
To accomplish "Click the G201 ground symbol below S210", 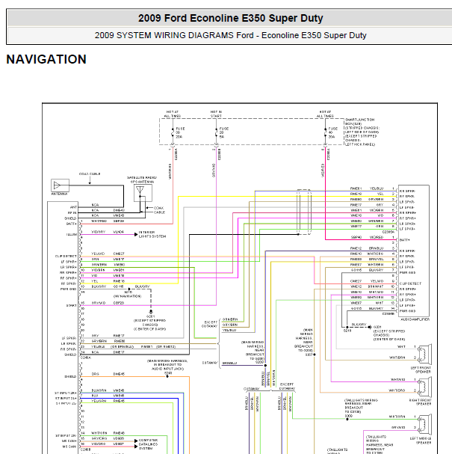I will tap(151, 312).
